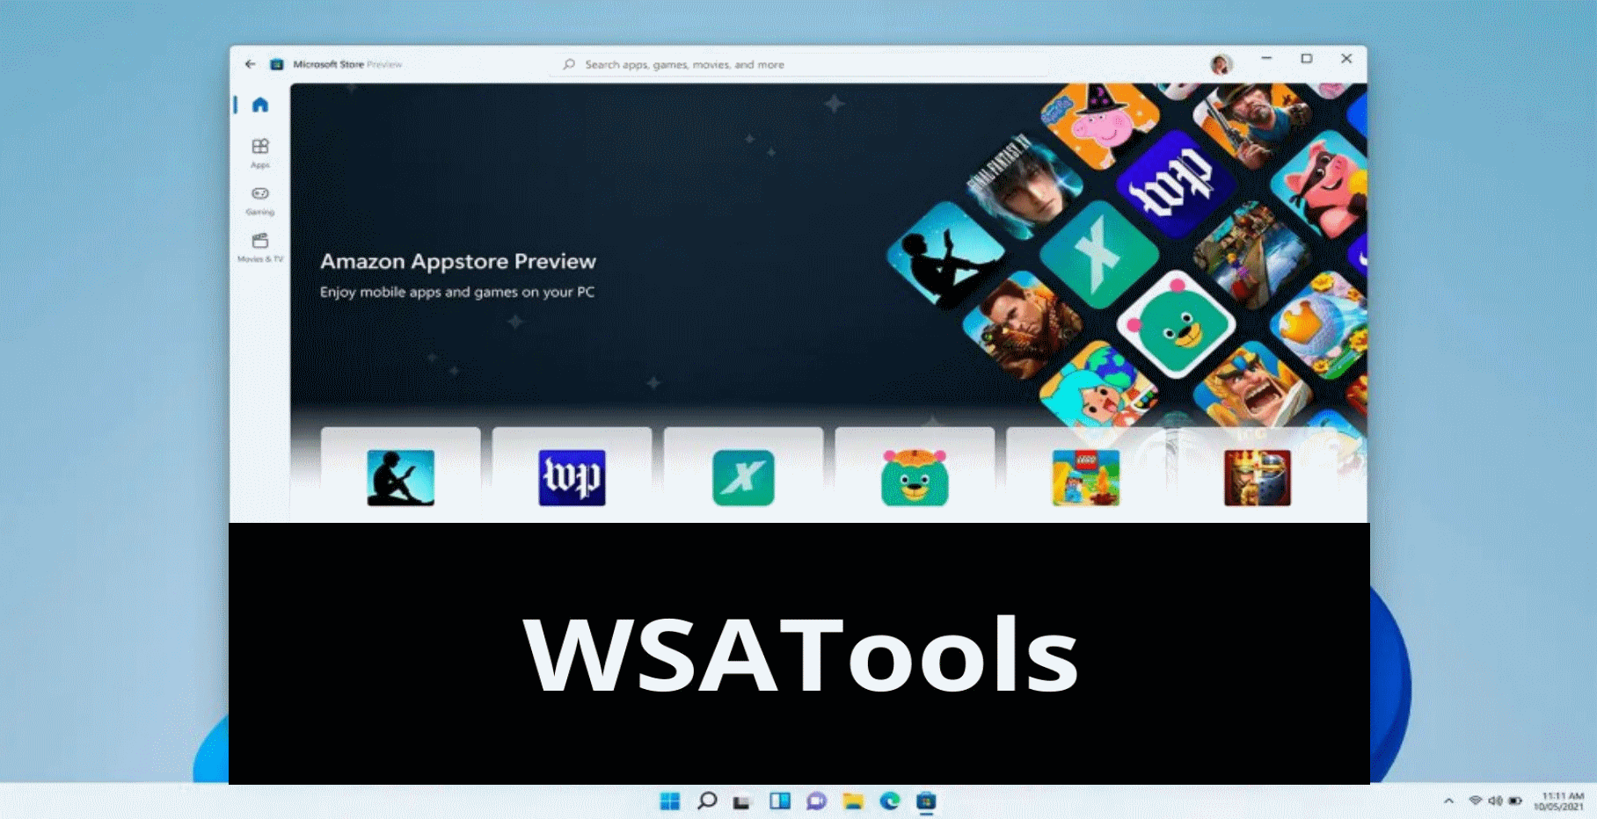
Task: Open the volume tray icon
Action: click(x=1495, y=801)
